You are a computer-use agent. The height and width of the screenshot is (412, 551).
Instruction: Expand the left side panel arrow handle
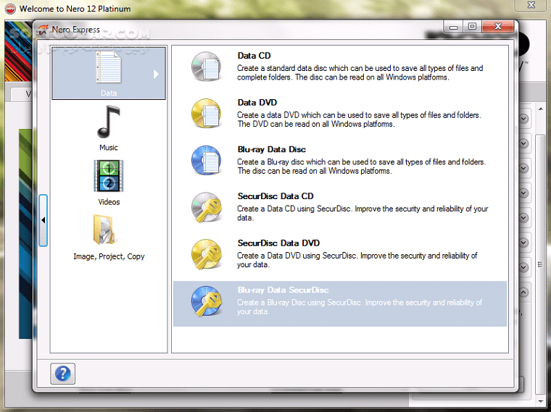click(43, 220)
